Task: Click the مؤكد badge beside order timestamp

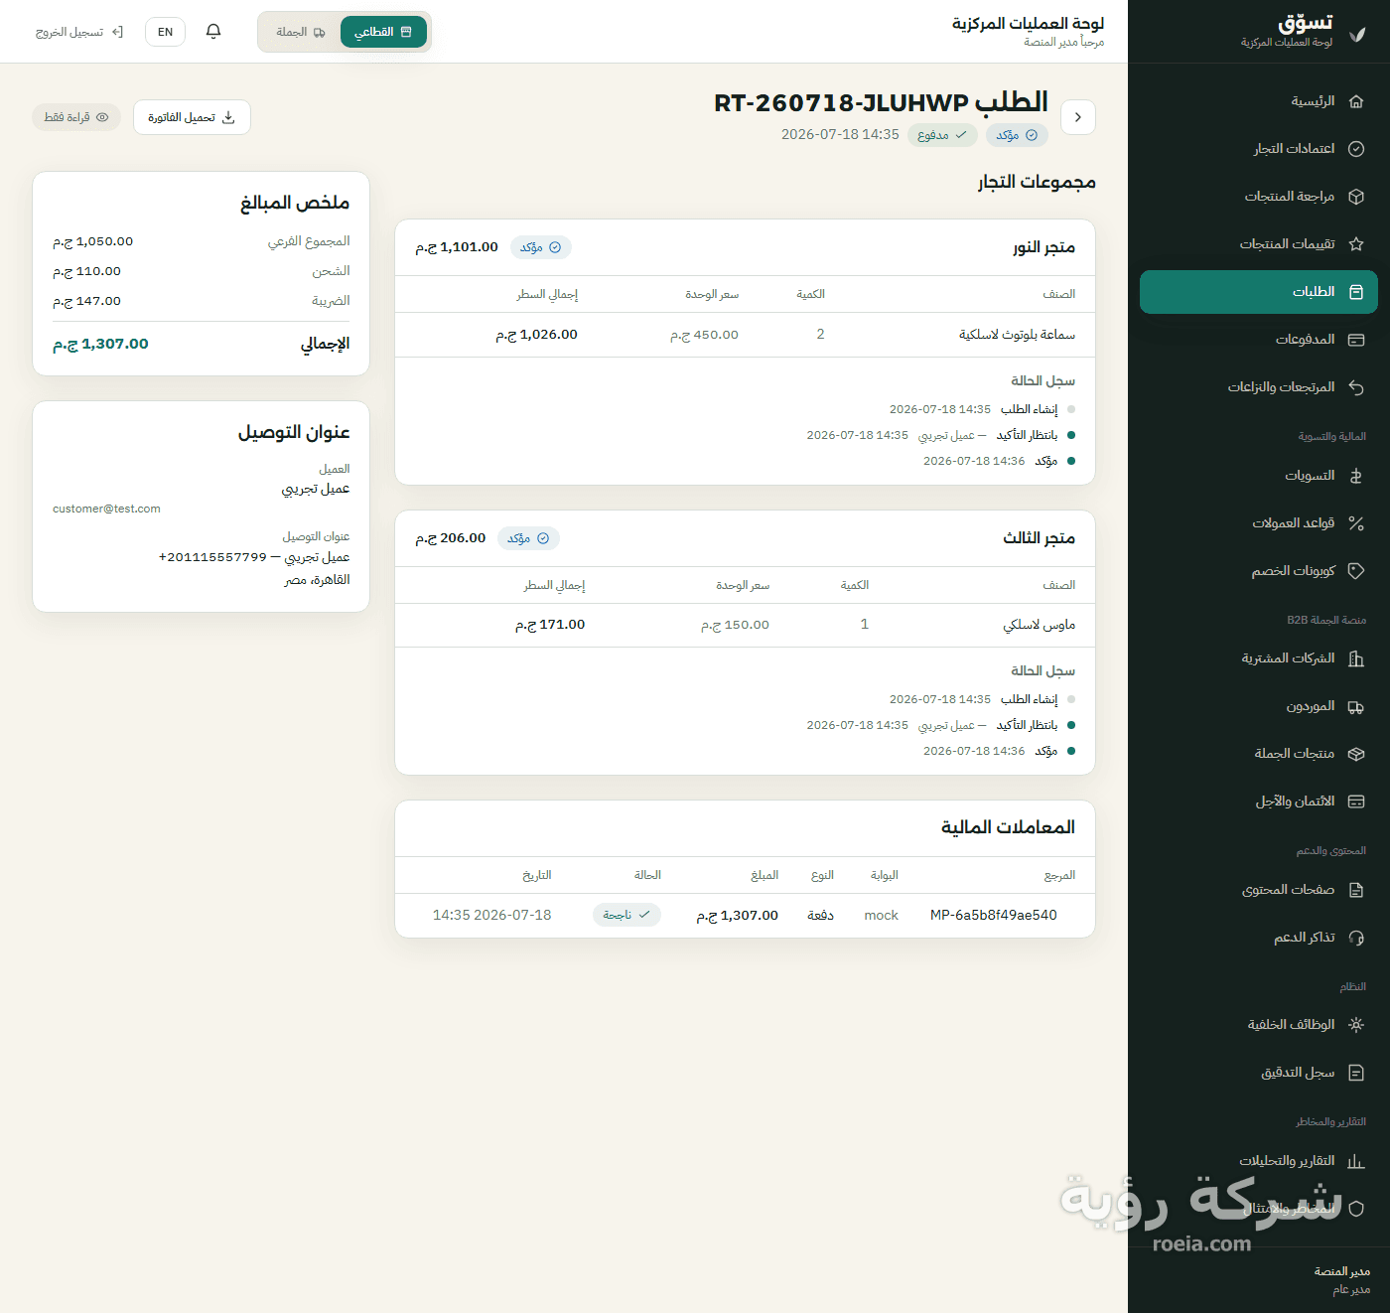Action: click(x=1018, y=135)
